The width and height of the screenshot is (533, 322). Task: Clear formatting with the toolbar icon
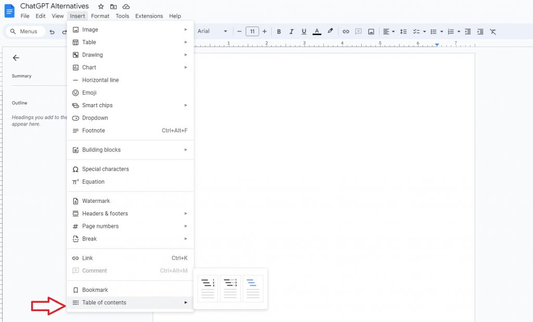[492, 31]
